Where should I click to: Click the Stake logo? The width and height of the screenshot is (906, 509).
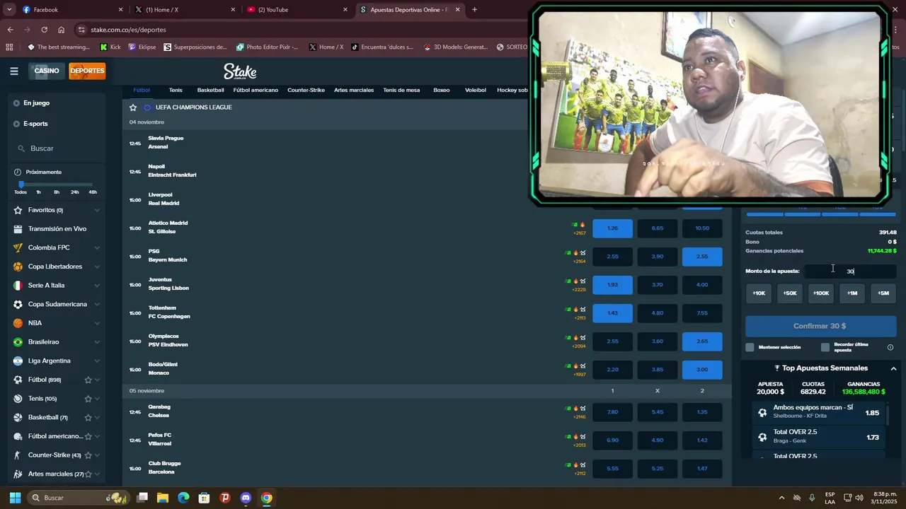(240, 71)
